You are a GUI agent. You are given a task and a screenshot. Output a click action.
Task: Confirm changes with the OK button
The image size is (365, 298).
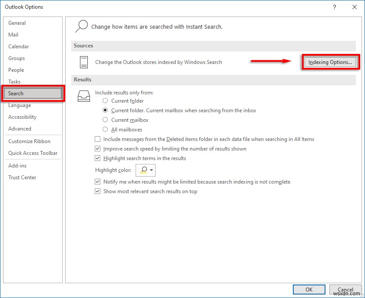point(309,289)
